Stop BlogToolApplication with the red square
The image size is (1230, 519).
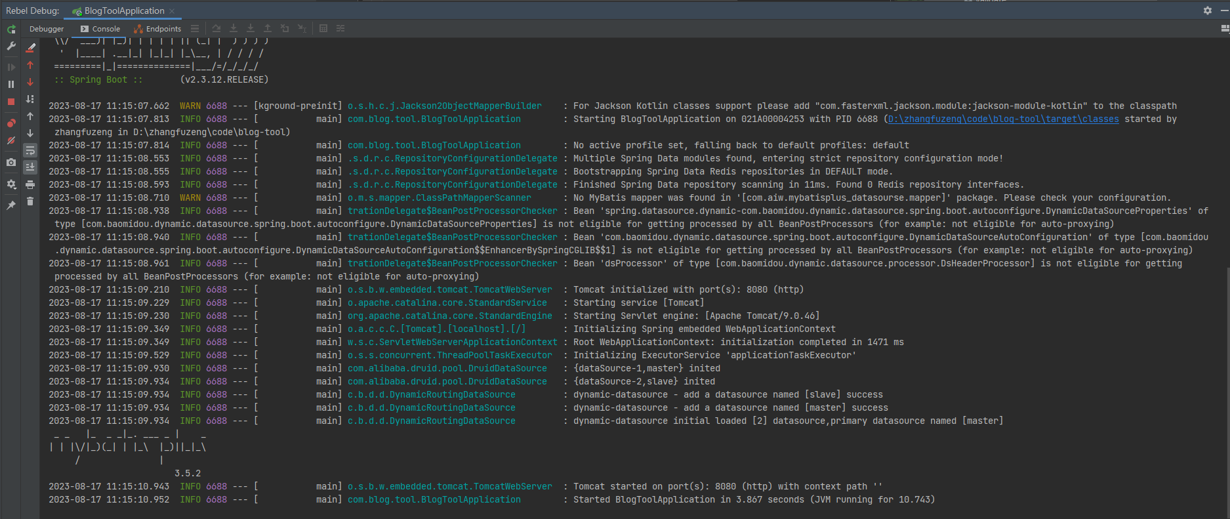point(11,102)
